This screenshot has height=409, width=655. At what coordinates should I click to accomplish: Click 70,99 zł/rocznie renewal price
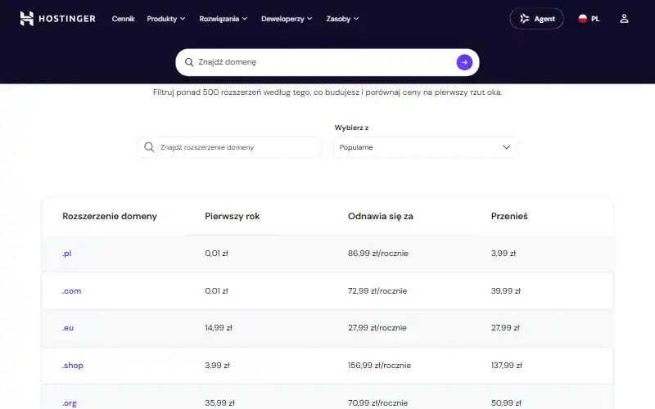[x=377, y=402]
